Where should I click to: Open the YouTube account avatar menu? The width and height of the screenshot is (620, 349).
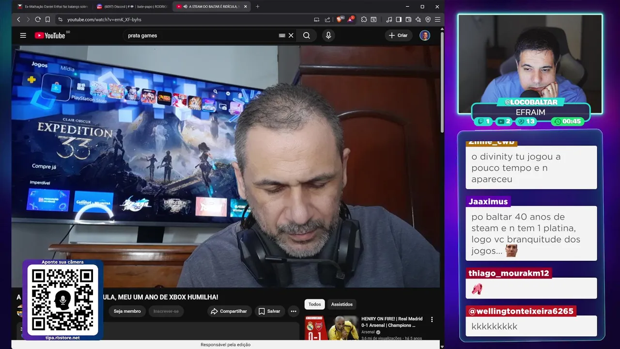pyautogui.click(x=425, y=35)
